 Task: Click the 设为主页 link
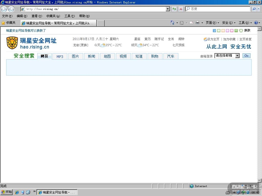[x=213, y=39]
